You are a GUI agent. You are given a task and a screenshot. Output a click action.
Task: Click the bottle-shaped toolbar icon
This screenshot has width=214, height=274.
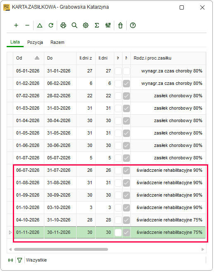(120, 25)
